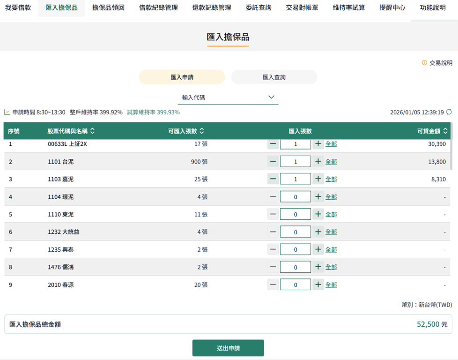
Task: Go to the 維持率試算 tab
Action: pos(348,8)
